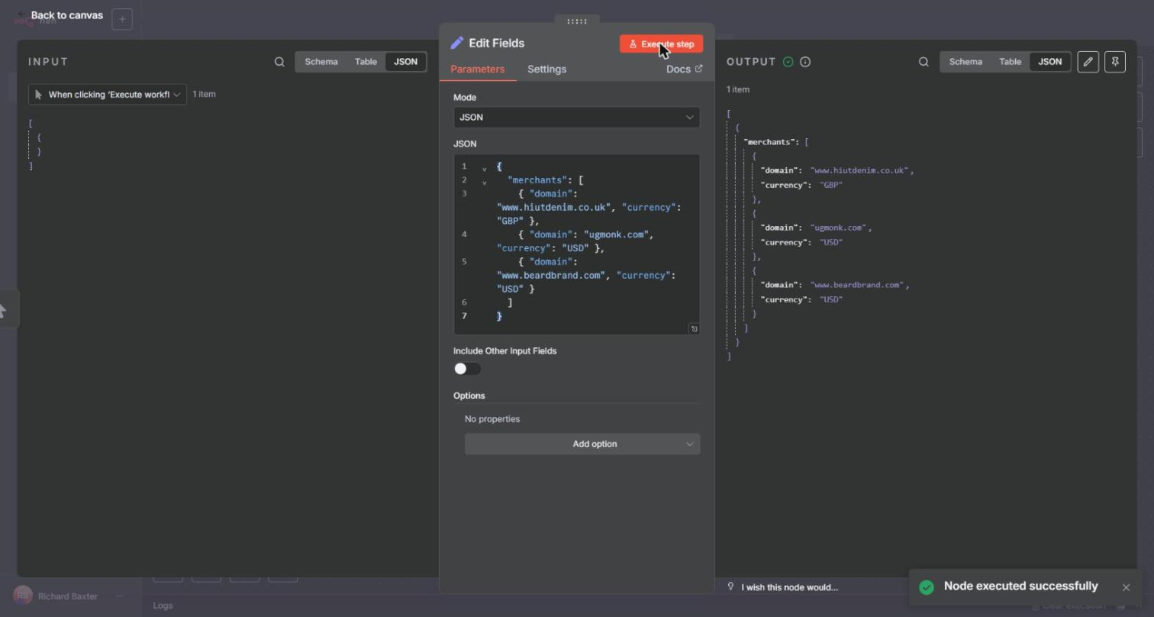Click the info icon beside OUTPUT heading
1154x617 pixels.
pyautogui.click(x=805, y=62)
